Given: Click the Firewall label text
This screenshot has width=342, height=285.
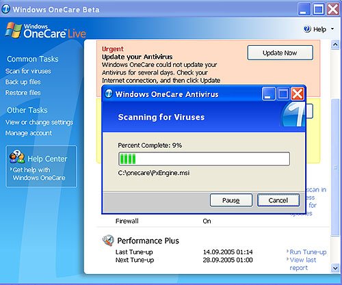Looking at the screenshot, I should (x=127, y=221).
